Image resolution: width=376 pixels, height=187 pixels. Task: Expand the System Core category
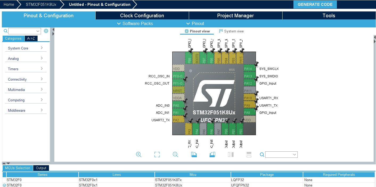point(26,48)
